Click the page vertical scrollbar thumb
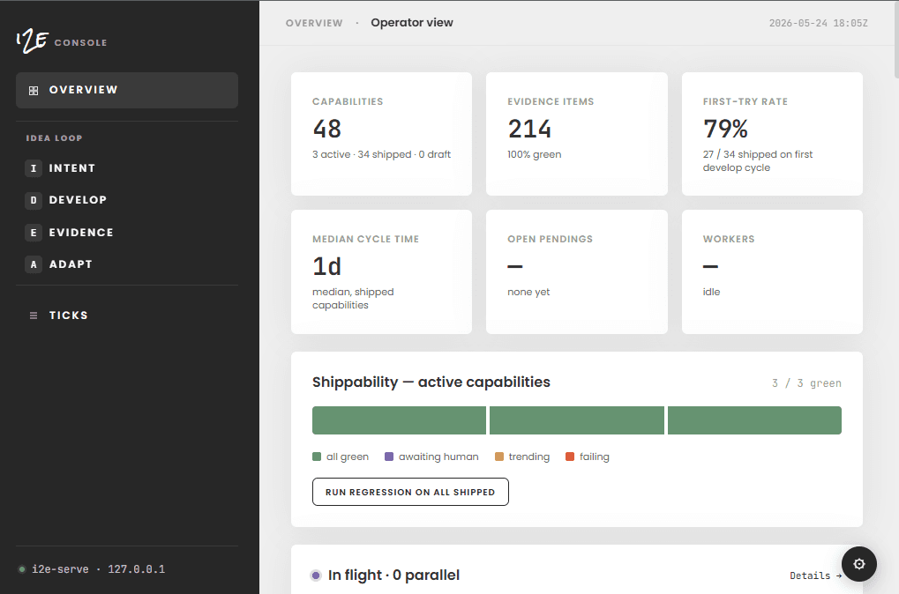This screenshot has width=899, height=594. (x=896, y=39)
